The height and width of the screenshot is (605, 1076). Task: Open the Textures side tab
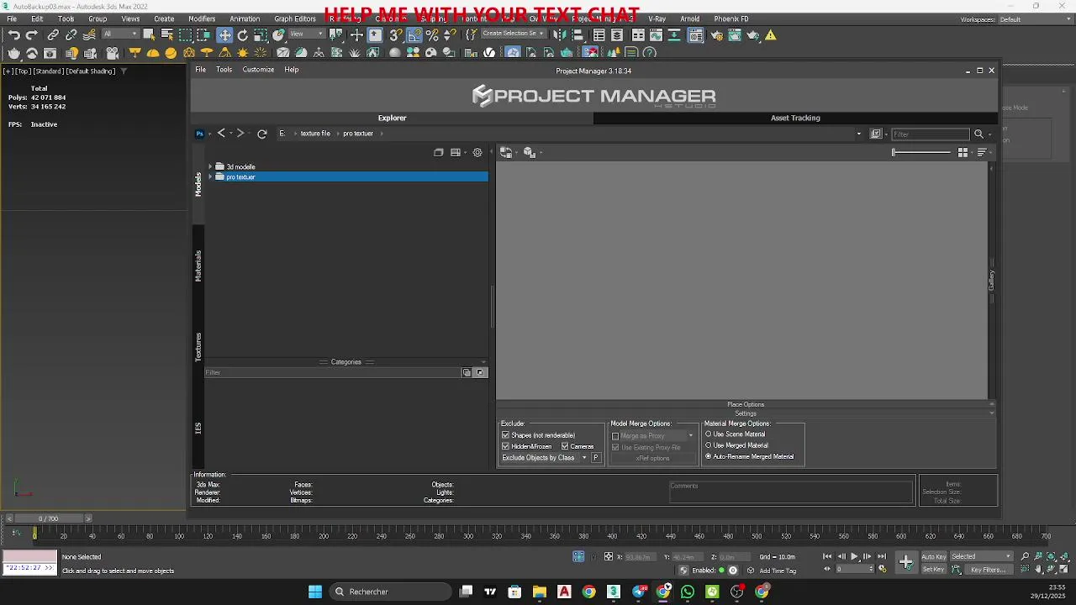198,347
